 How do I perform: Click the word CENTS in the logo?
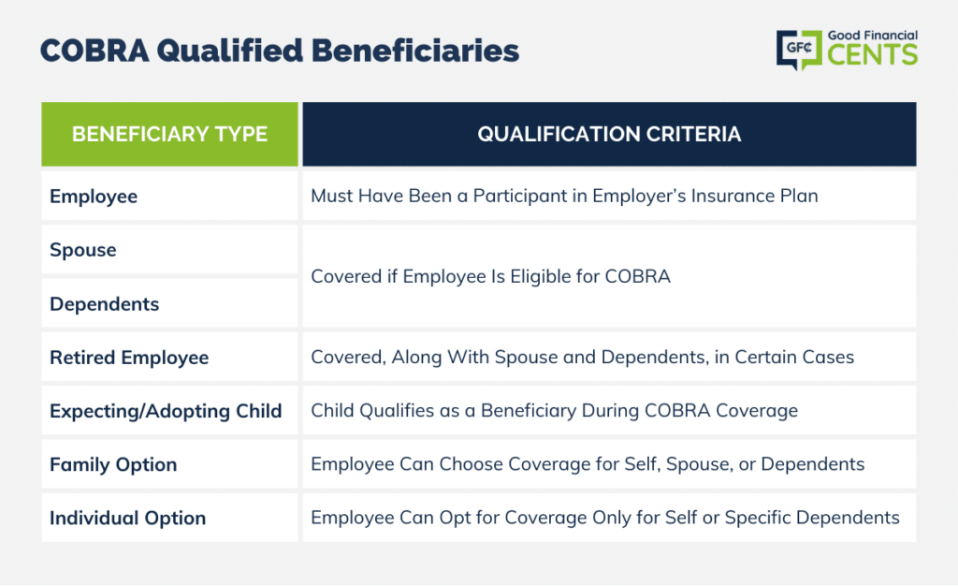(x=873, y=55)
